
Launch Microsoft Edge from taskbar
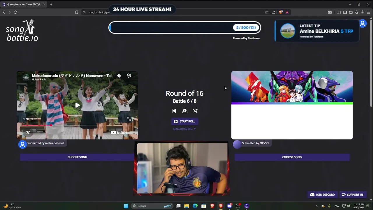(x=195, y=206)
